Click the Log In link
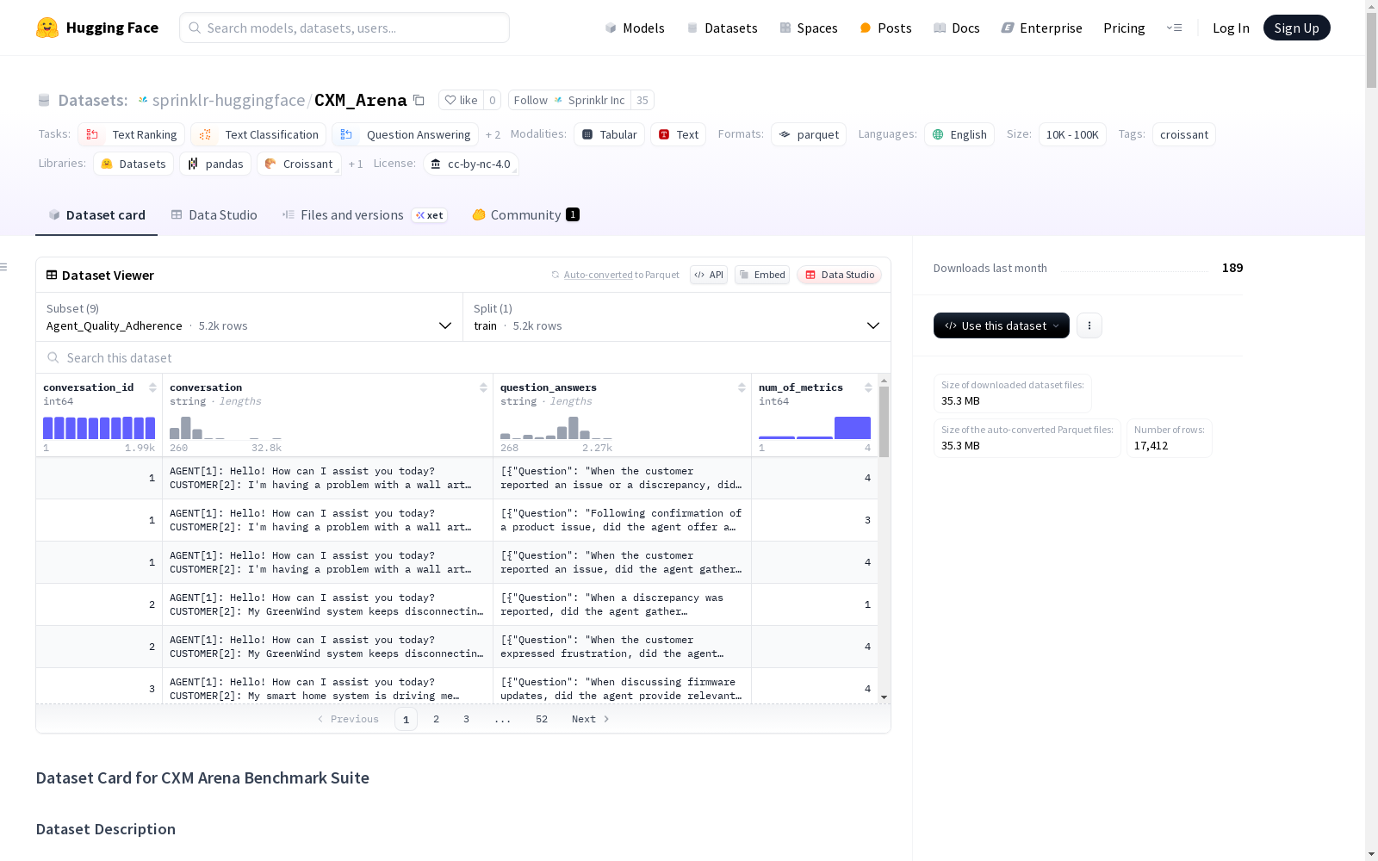This screenshot has height=861, width=1378. click(1231, 28)
